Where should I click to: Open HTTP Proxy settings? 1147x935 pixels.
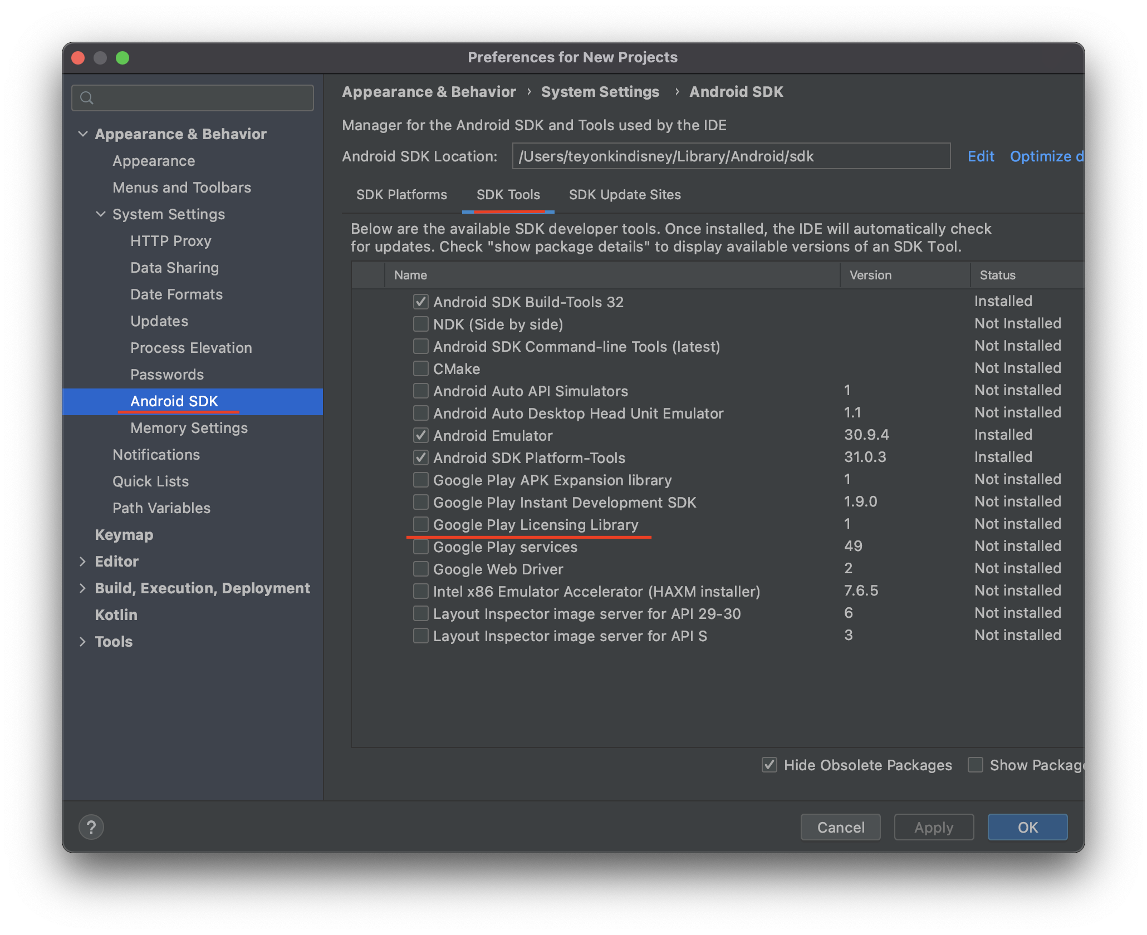[x=171, y=241]
